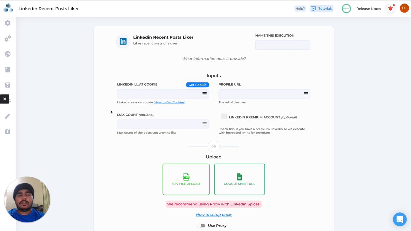Image resolution: width=411 pixels, height=231 pixels.
Task: Click the webcam video thumbnail
Action: [x=27, y=200]
